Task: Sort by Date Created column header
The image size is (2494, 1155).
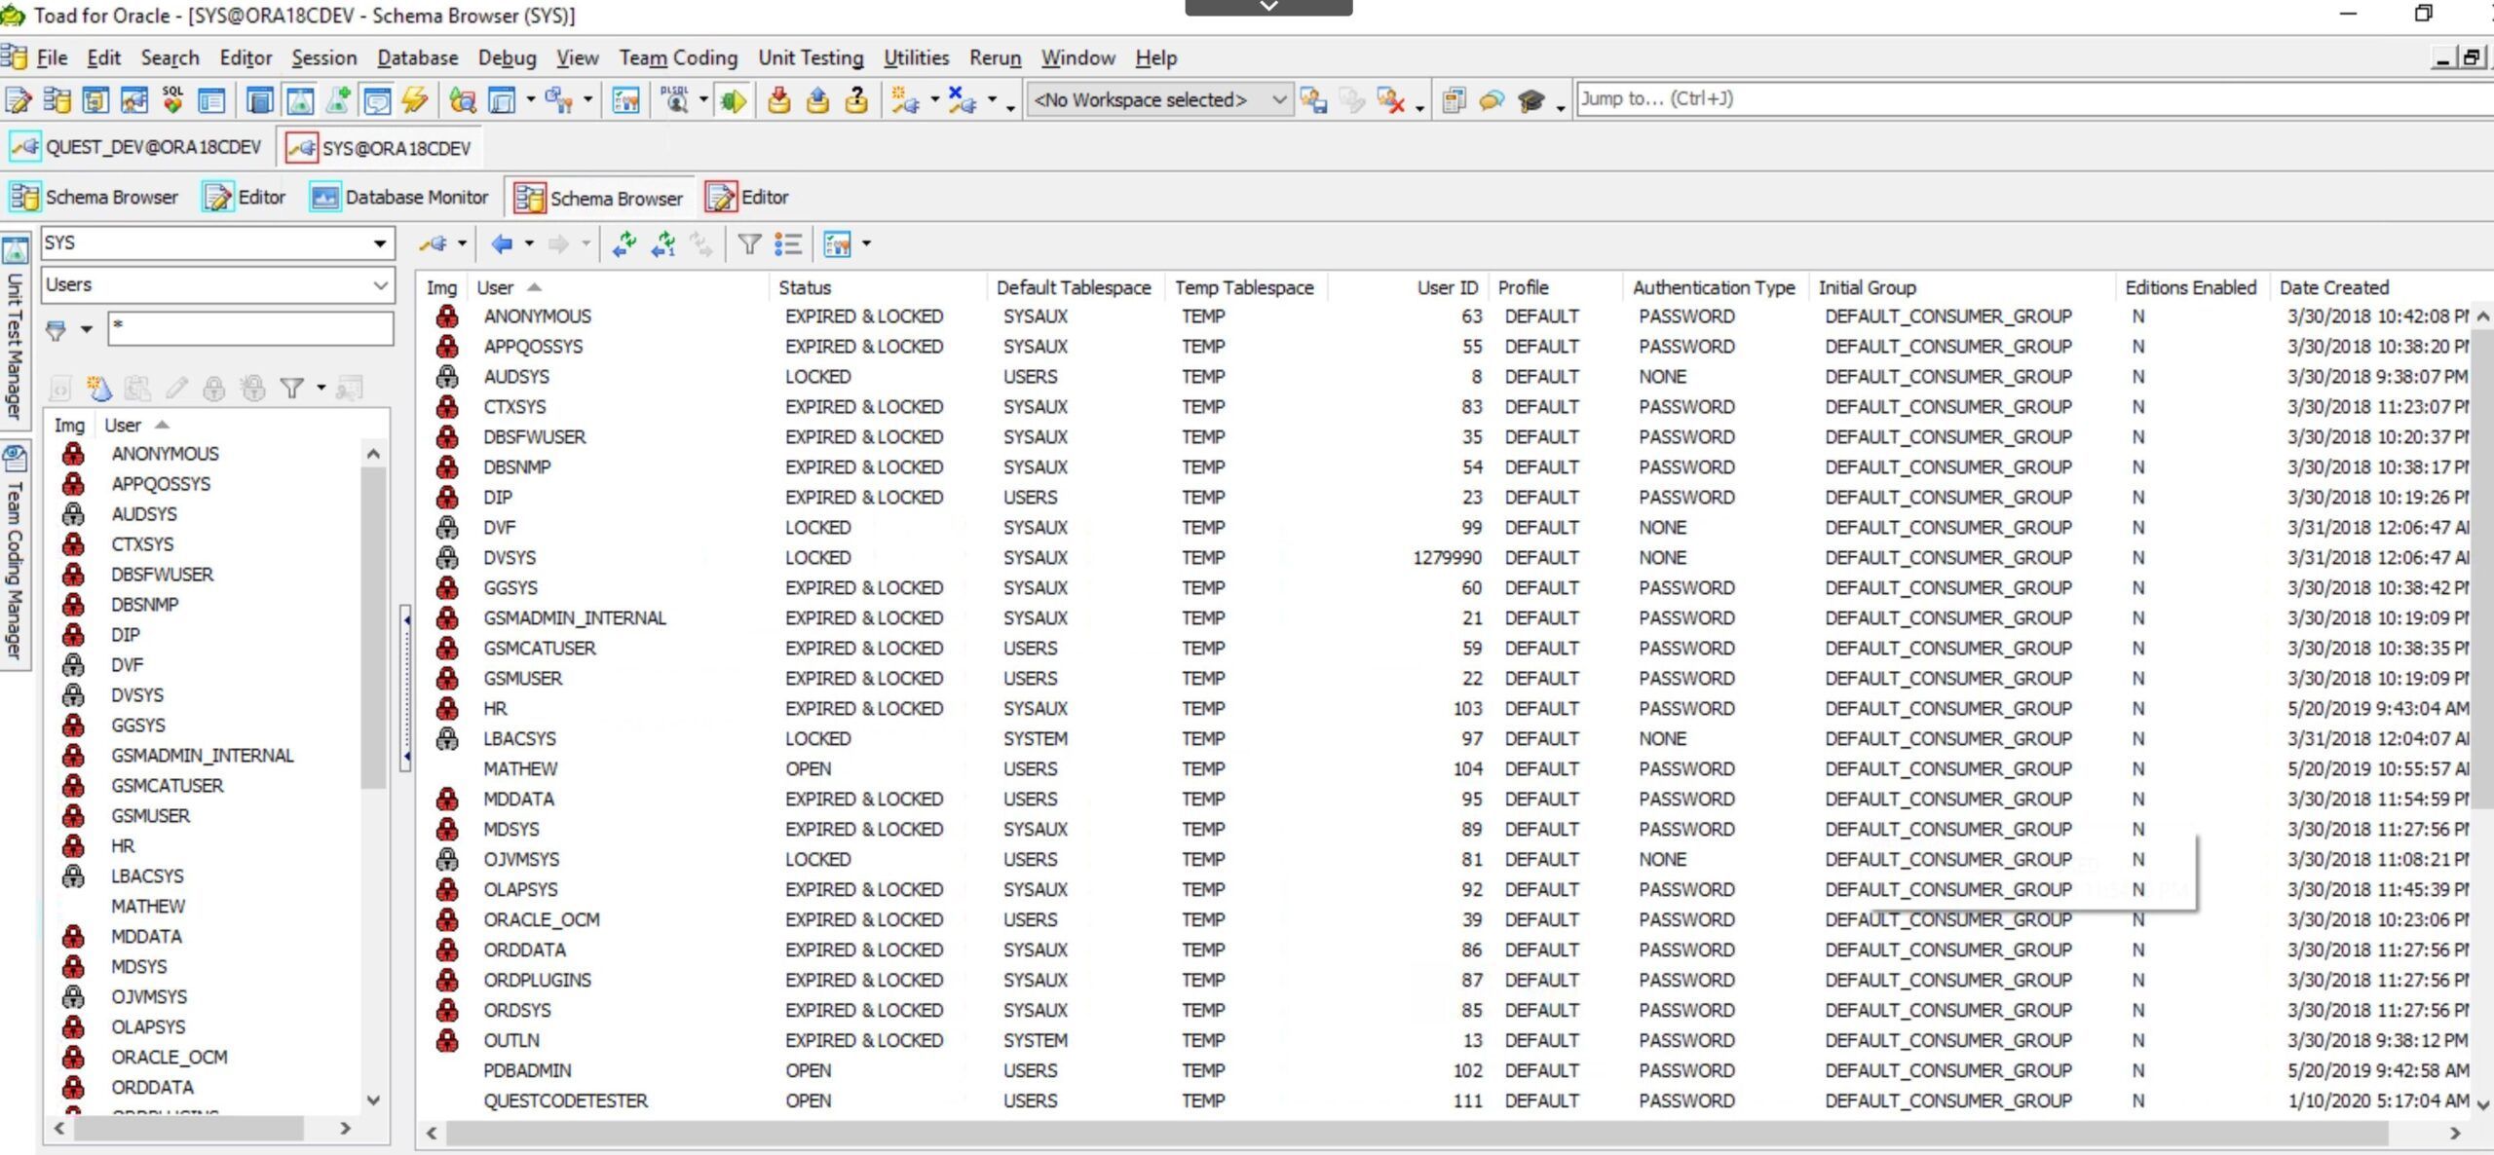Action: [2334, 288]
